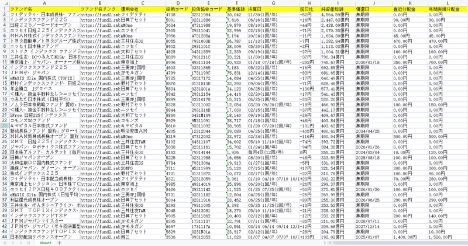This screenshot has width=468, height=246.
Task: Select the net assets cell 4,564.59億円
Action: click(338, 14)
